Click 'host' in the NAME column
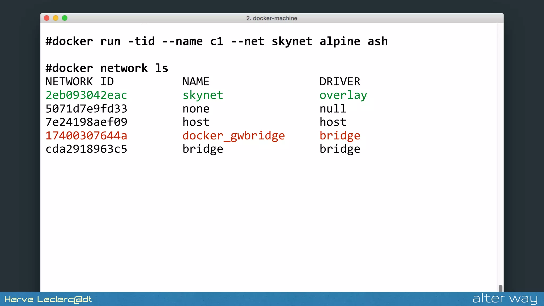 pyautogui.click(x=196, y=122)
